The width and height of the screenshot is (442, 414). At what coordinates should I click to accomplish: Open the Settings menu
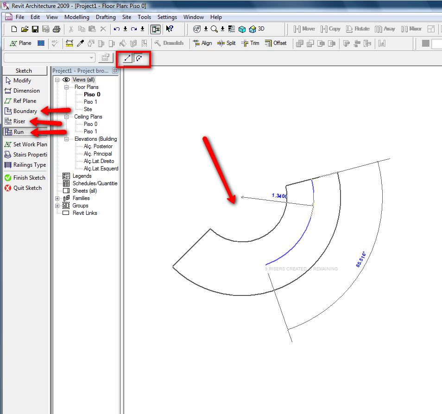pyautogui.click(x=167, y=17)
